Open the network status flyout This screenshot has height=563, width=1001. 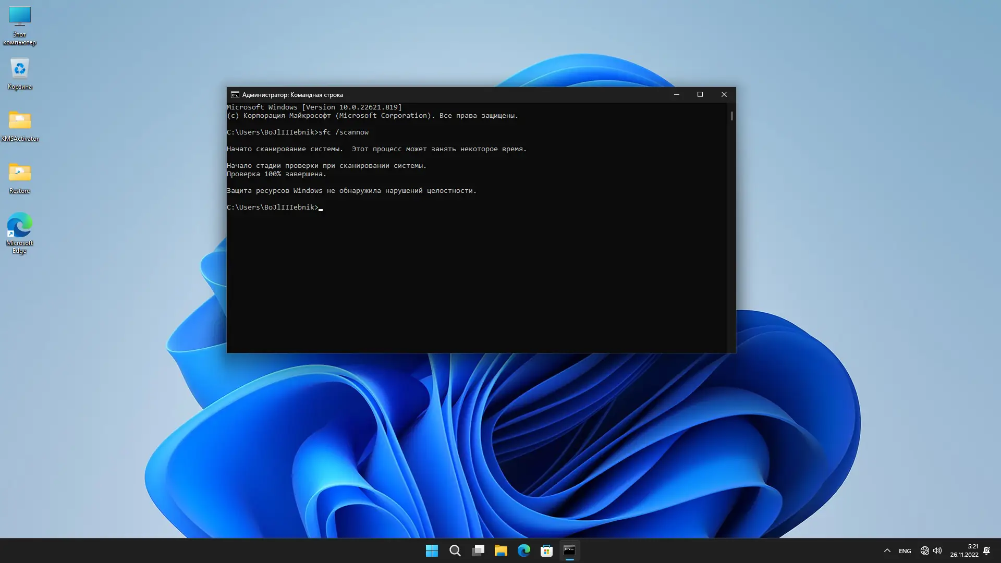(925, 550)
